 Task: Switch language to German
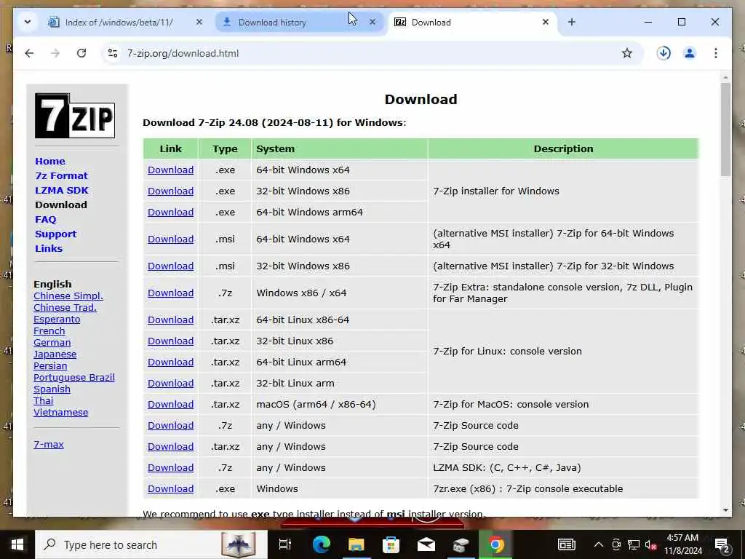tap(52, 342)
